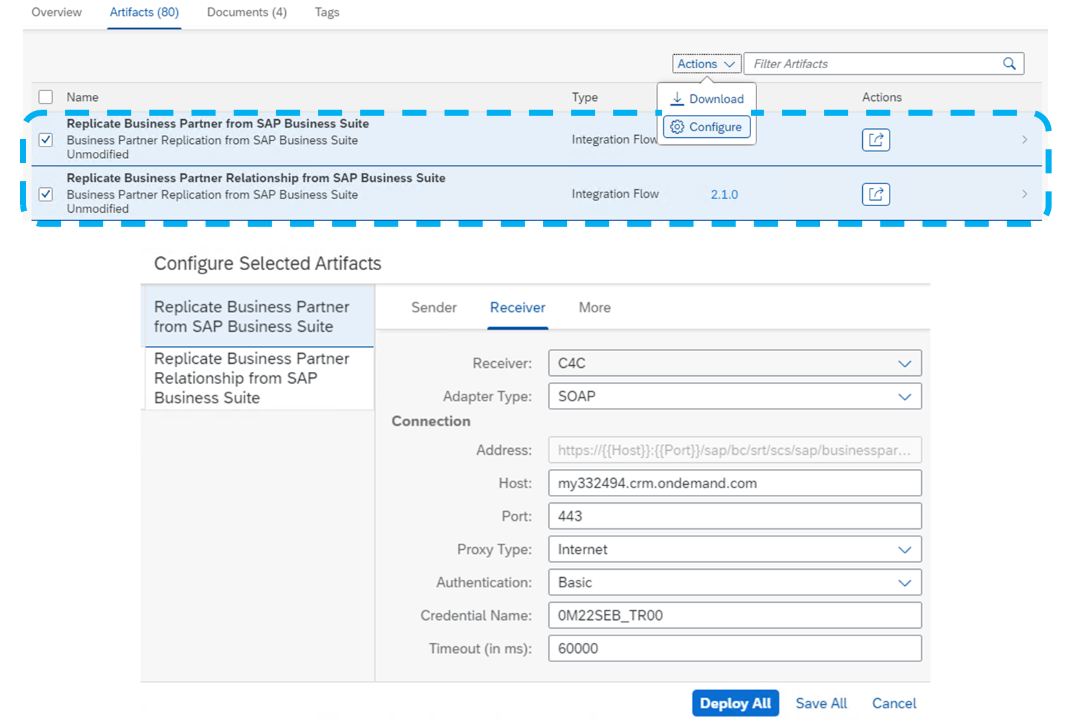Click Configure Selected Artifacts heading
The width and height of the screenshot is (1071, 725).
coord(268,264)
